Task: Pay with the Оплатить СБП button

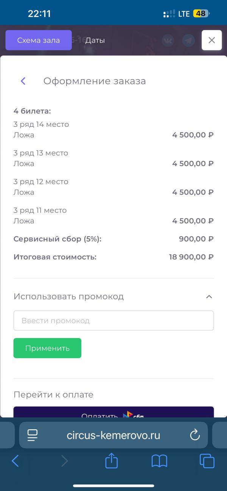Action: [113, 413]
